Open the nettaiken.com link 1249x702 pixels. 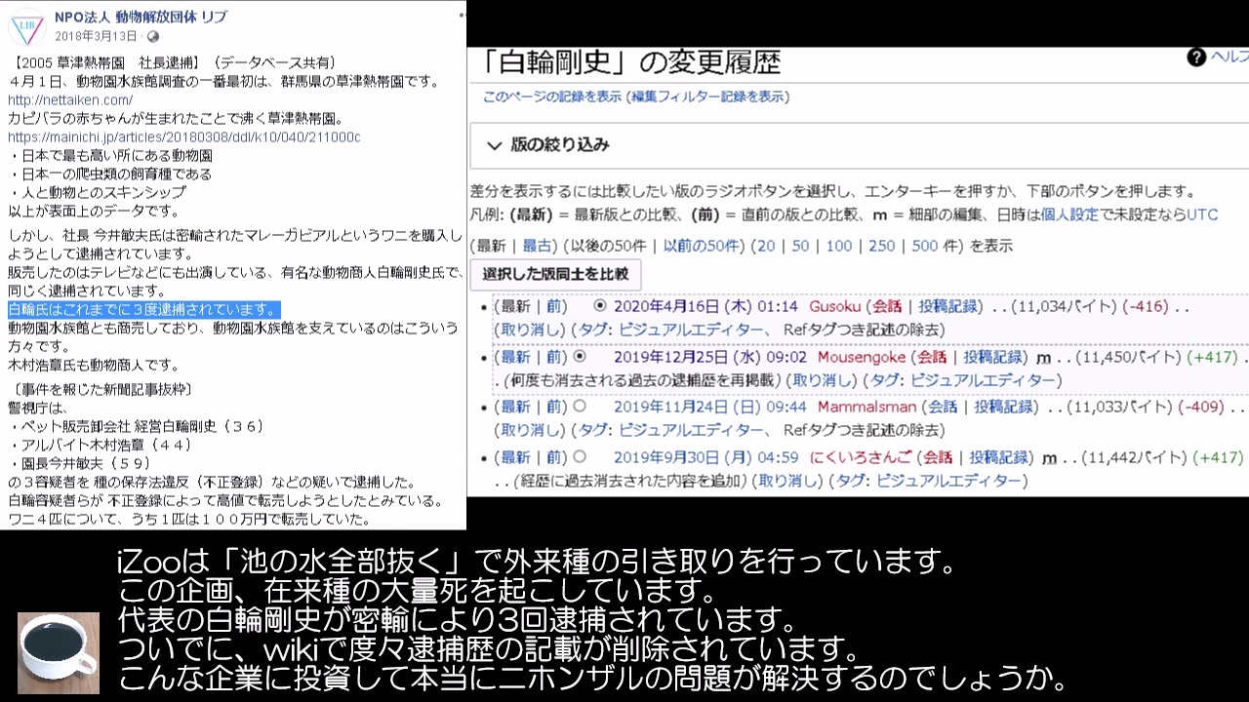pos(70,99)
